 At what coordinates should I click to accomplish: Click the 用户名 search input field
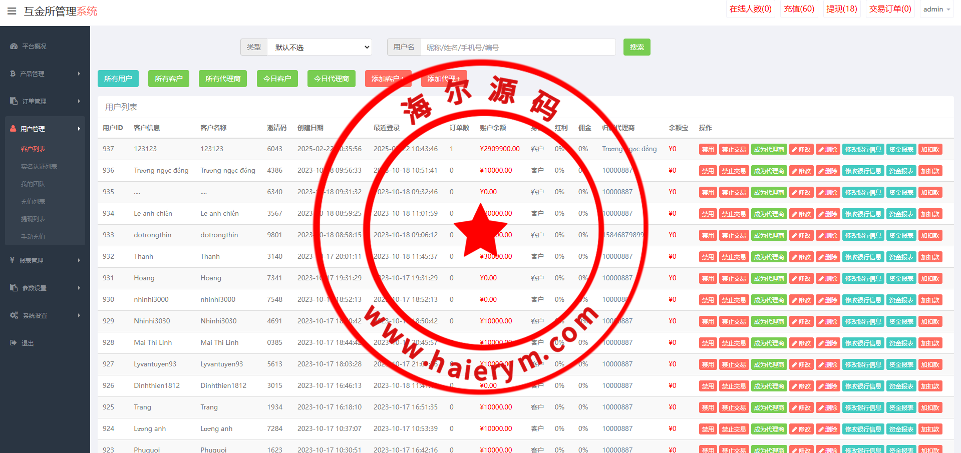(518, 47)
